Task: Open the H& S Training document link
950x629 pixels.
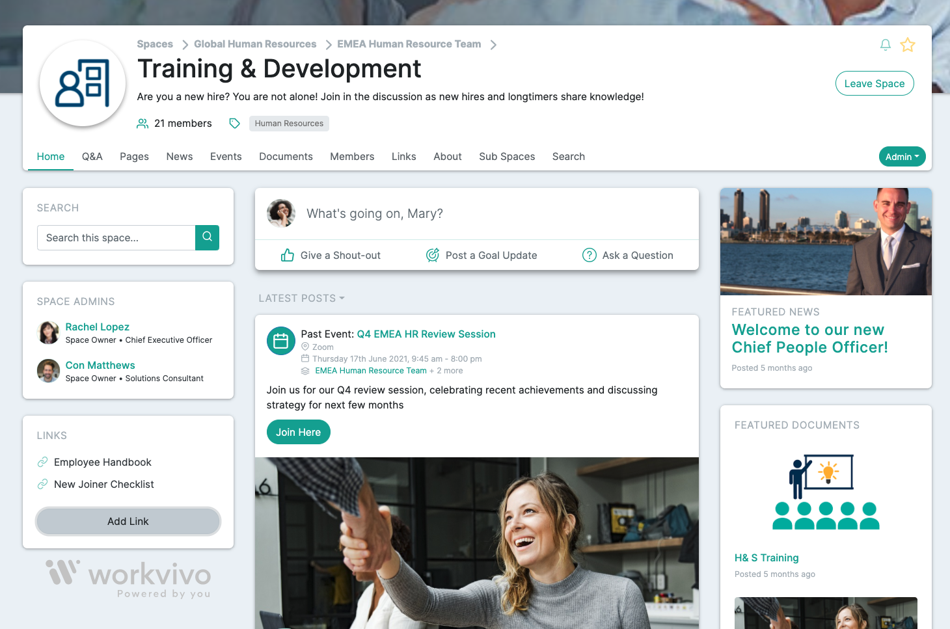Action: (767, 557)
